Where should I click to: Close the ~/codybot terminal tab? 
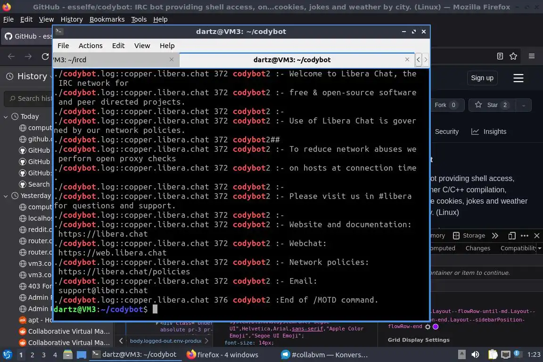pos(407,59)
